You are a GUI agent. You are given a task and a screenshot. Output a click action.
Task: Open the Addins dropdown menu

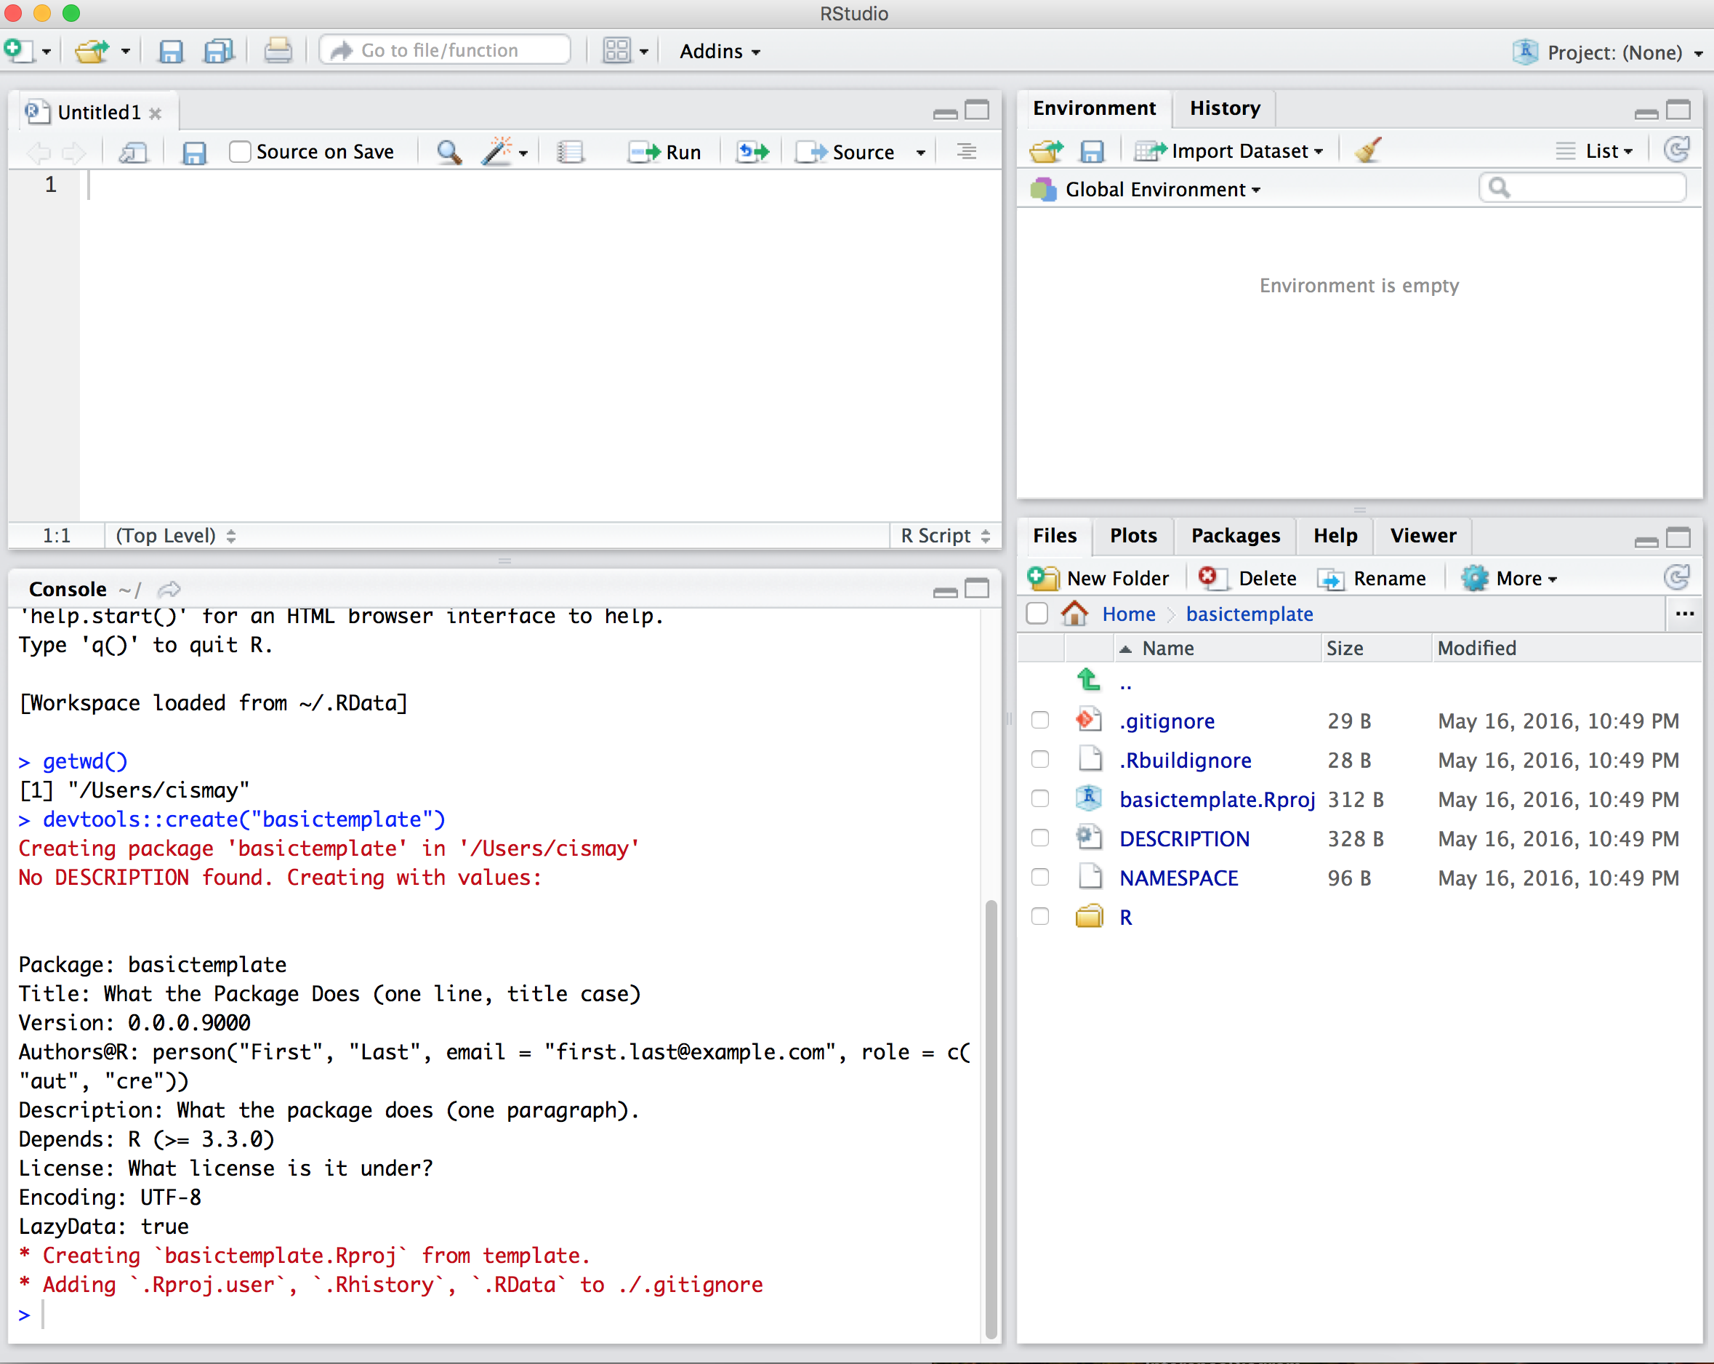tap(720, 52)
